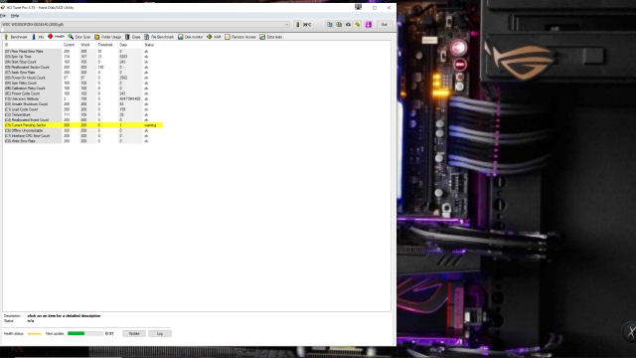Click the Exit button
This screenshot has width=636, height=358.
coord(385,24)
